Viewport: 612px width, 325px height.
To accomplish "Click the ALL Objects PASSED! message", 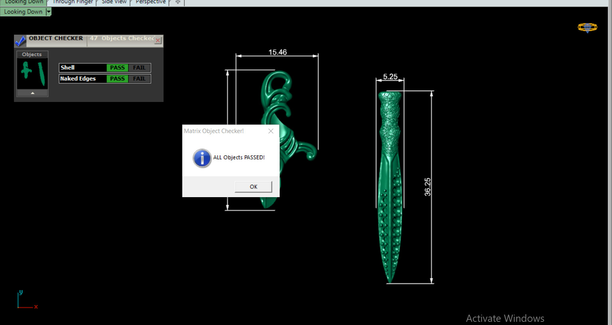I will click(239, 157).
